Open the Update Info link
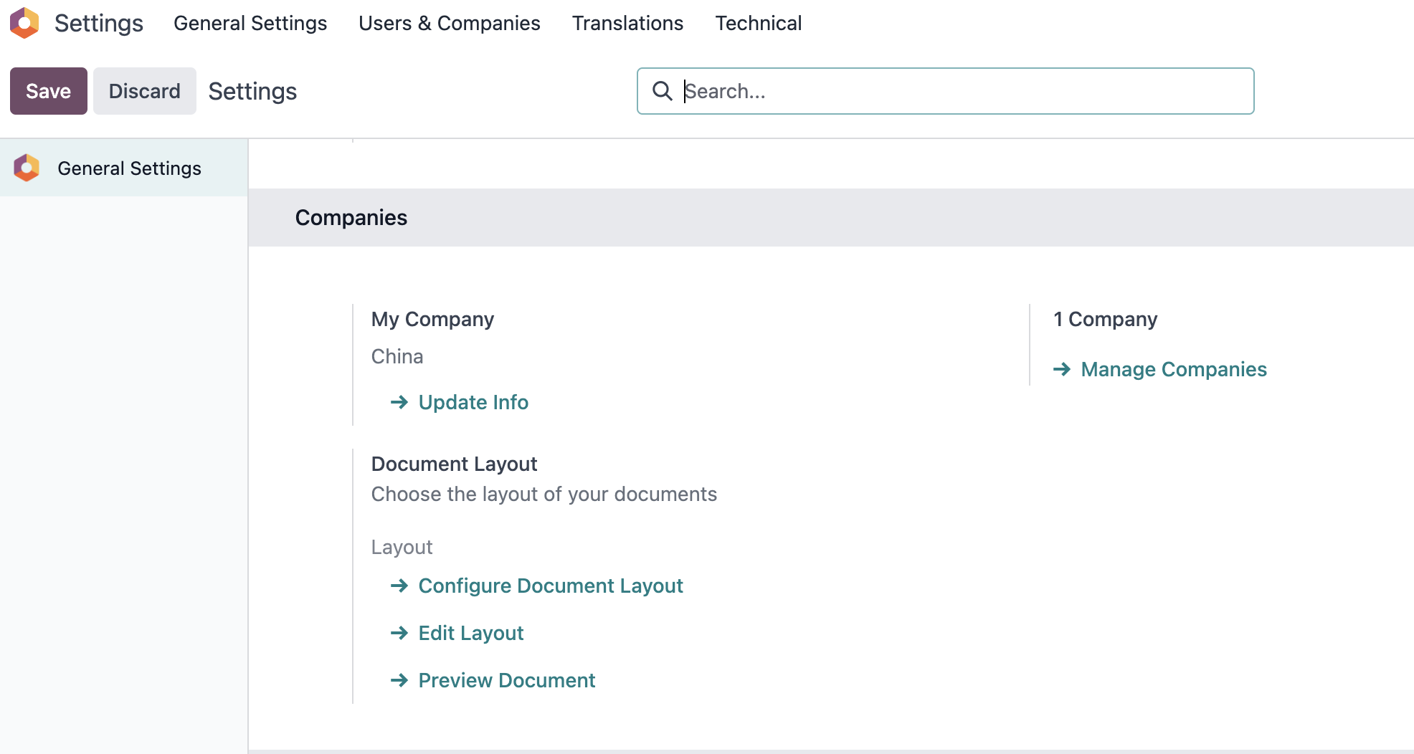Image resolution: width=1414 pixels, height=754 pixels. click(473, 402)
